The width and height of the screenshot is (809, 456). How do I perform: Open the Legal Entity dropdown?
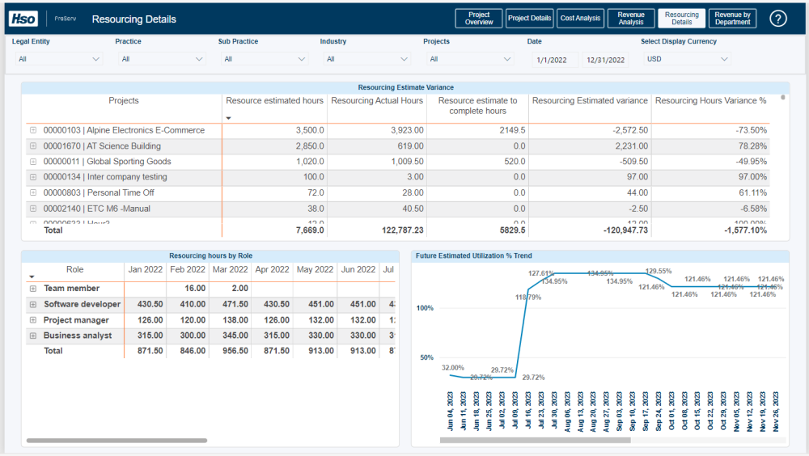59,59
